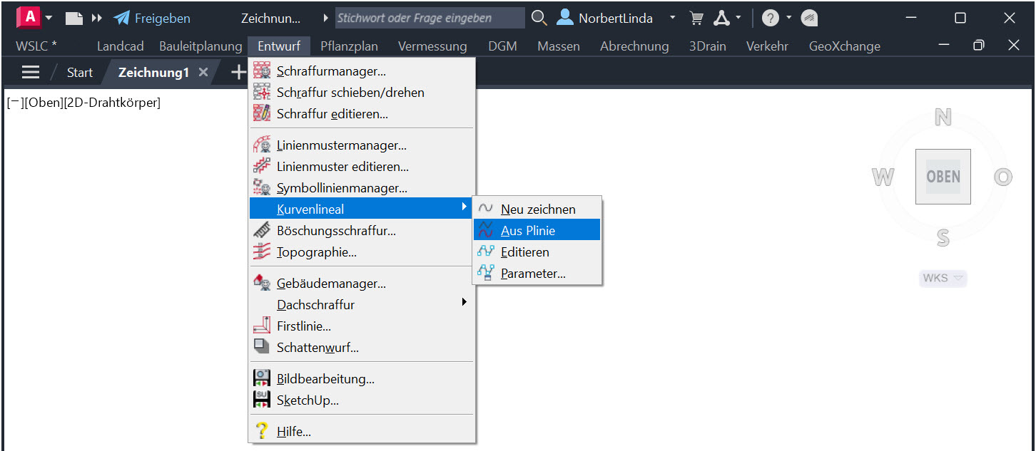Click the Stichwort oder Frage search field
1036x451 pixels.
click(x=430, y=19)
